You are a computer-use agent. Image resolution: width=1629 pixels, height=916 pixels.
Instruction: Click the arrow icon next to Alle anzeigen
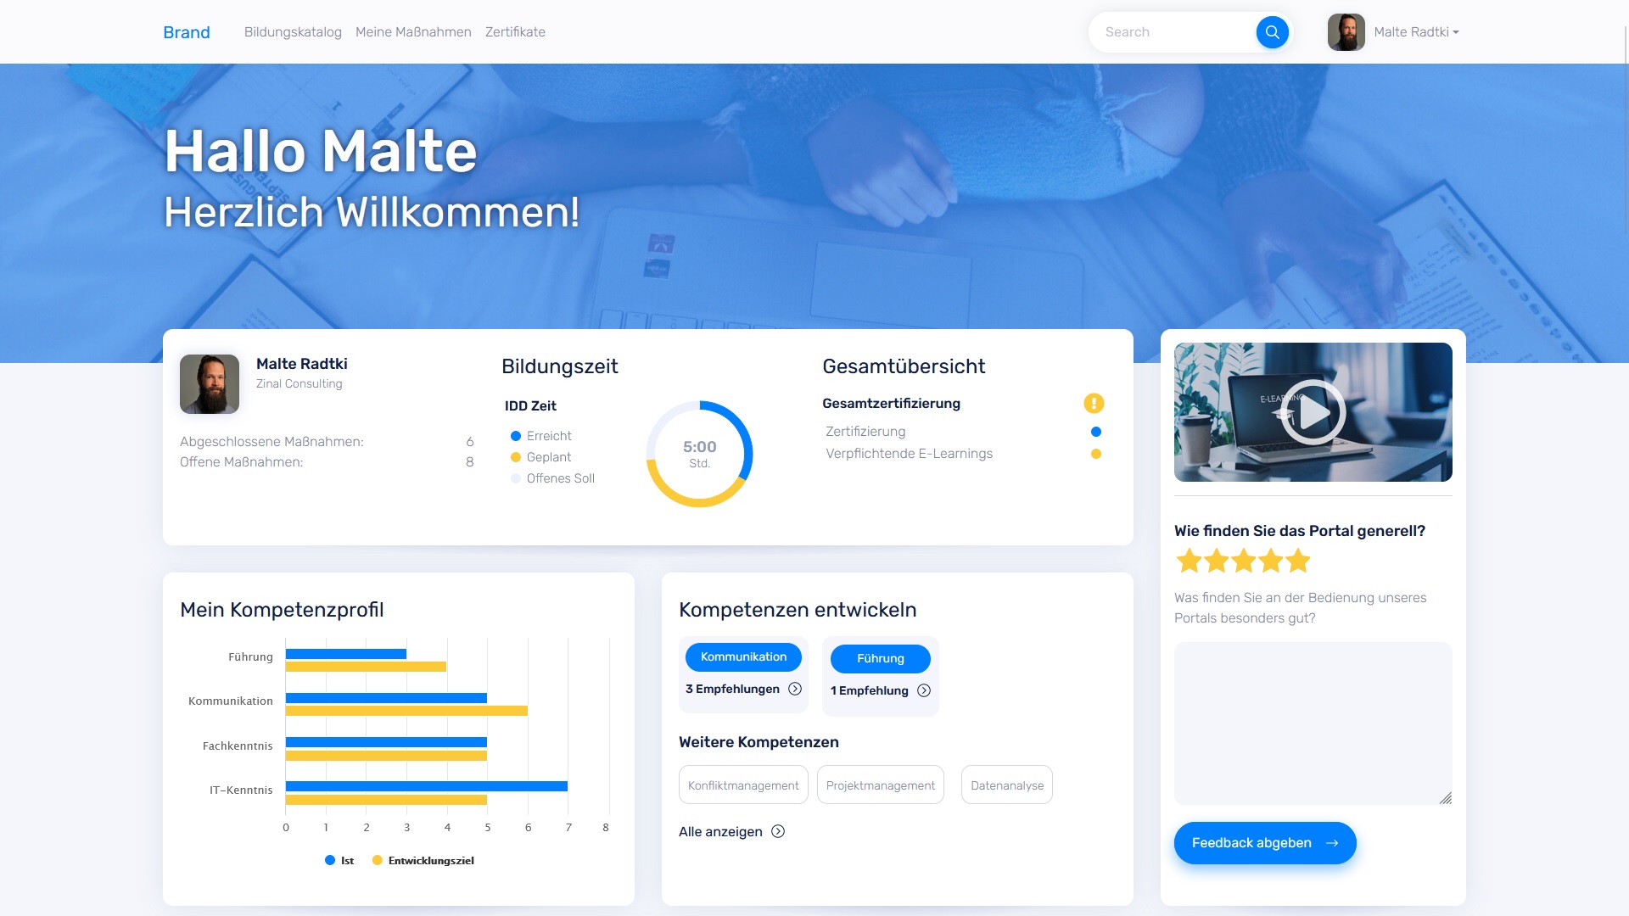(778, 832)
